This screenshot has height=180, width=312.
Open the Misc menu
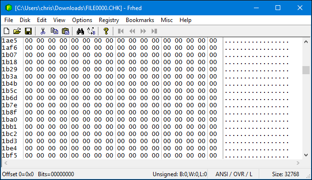167,20
